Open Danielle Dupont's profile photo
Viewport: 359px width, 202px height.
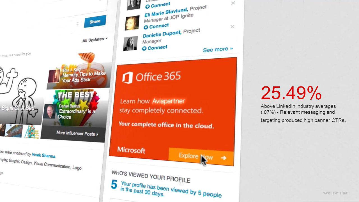(x=130, y=43)
